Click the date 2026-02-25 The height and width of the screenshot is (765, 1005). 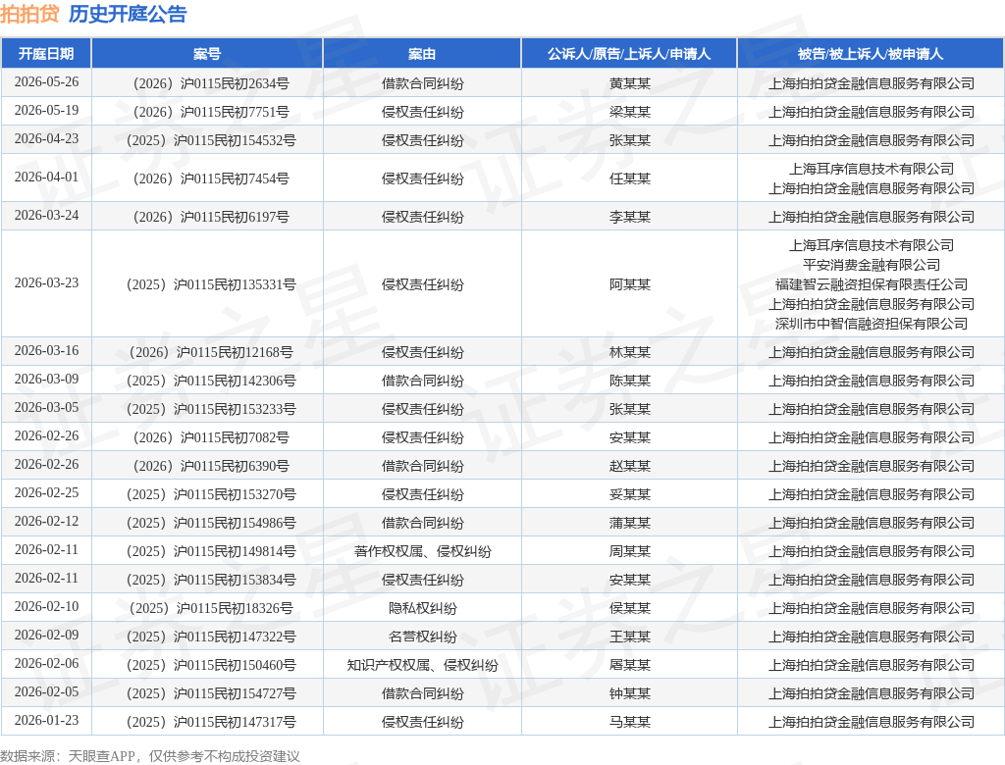click(x=46, y=492)
